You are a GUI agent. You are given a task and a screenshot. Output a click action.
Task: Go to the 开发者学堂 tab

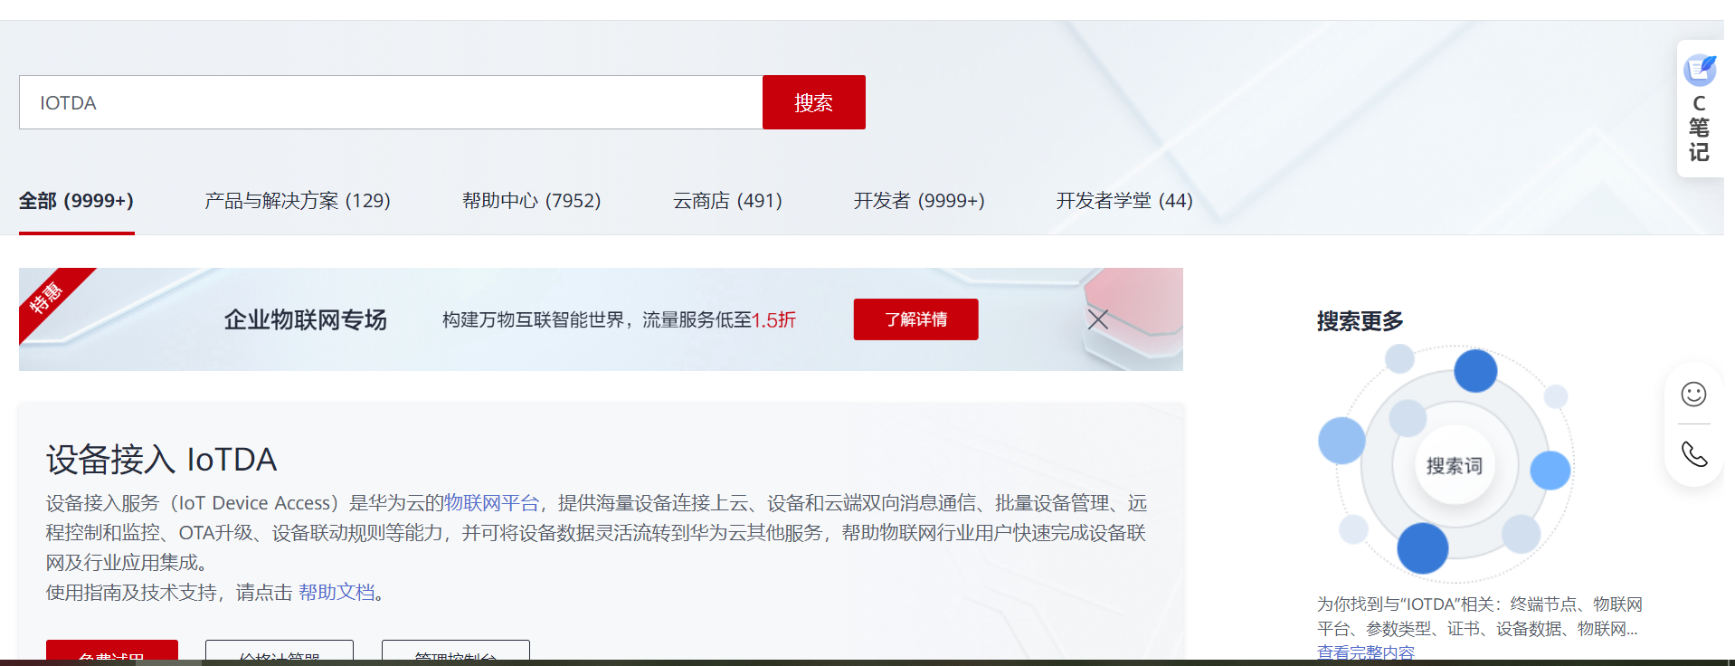point(1124,201)
